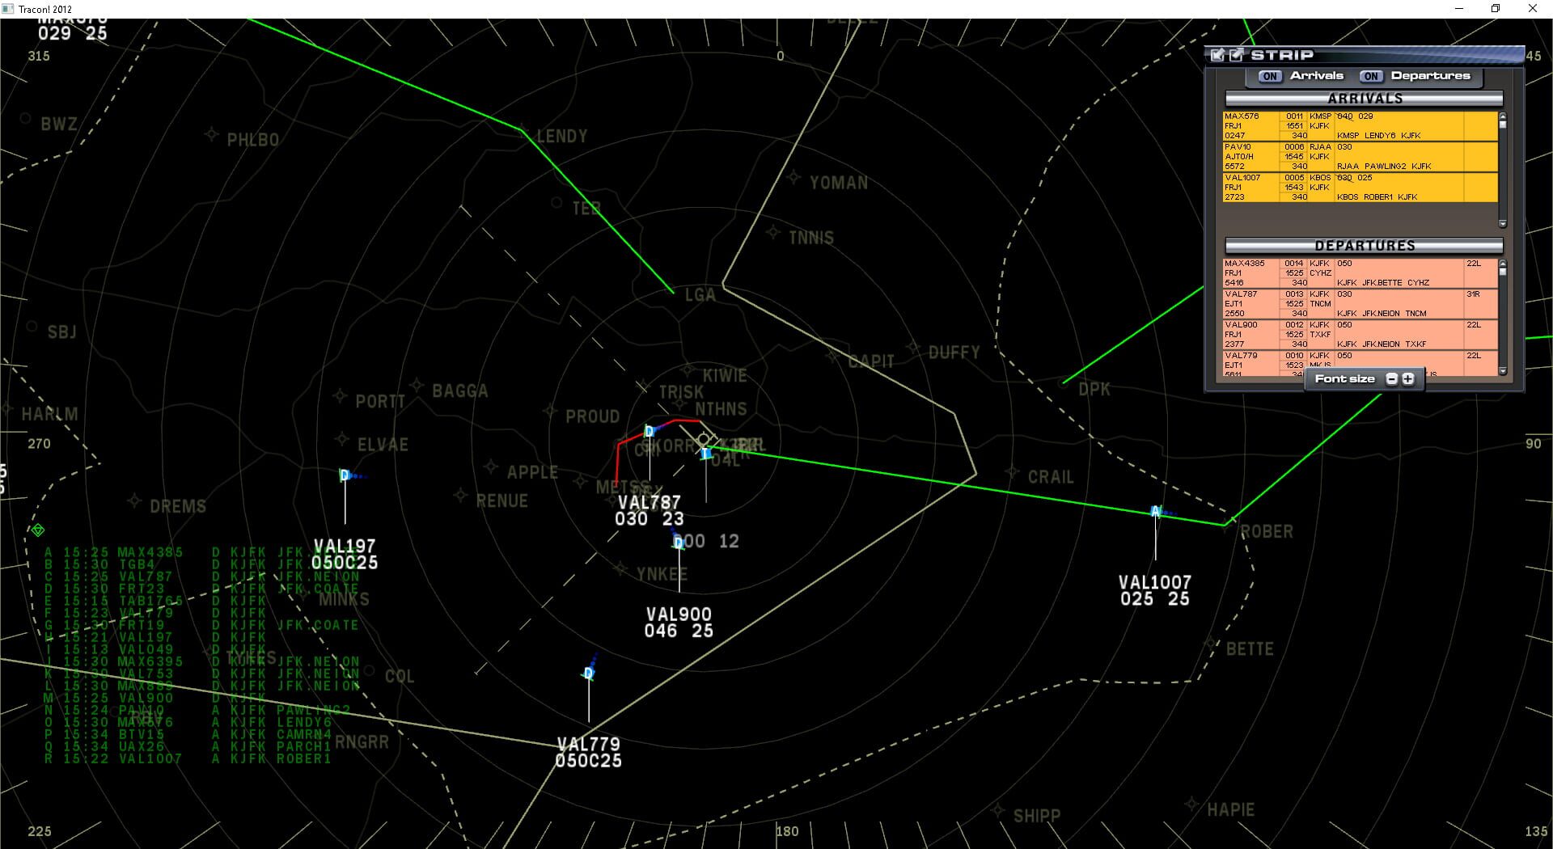
Task: Select the VAL787 aircraft blip on radar
Action: pos(649,432)
